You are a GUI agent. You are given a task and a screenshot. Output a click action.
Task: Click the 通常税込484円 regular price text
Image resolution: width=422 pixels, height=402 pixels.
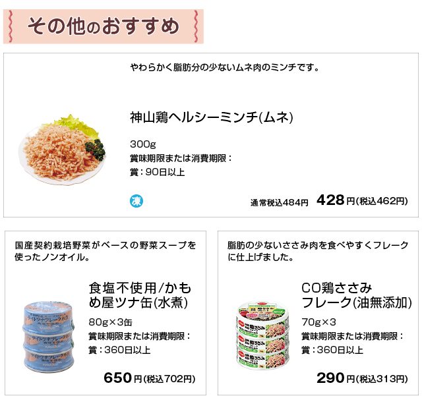click(280, 203)
